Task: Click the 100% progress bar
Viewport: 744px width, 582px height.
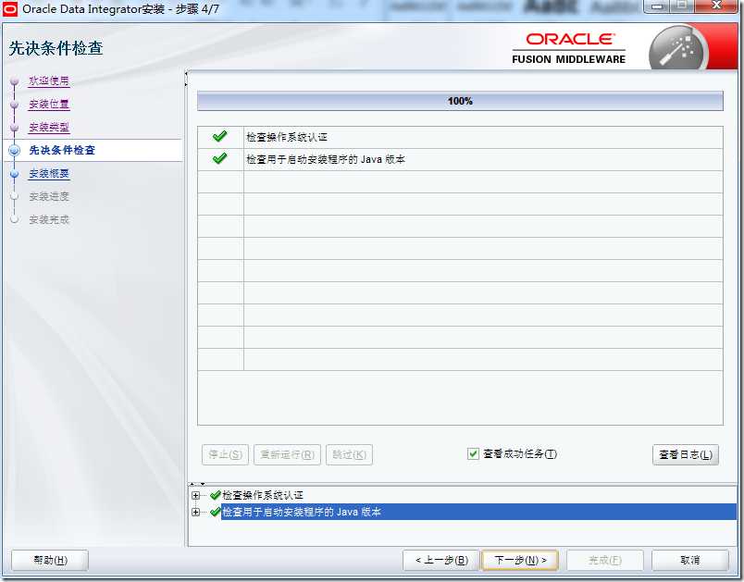Action: pyautogui.click(x=460, y=101)
